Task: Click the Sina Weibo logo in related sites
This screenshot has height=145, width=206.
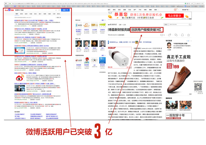Action: (x=79, y=60)
